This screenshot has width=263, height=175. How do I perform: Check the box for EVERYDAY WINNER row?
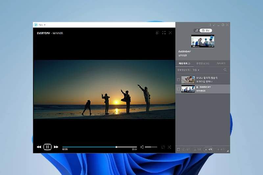point(178,89)
